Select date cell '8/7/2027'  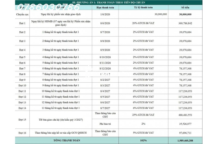coord(105,108)
